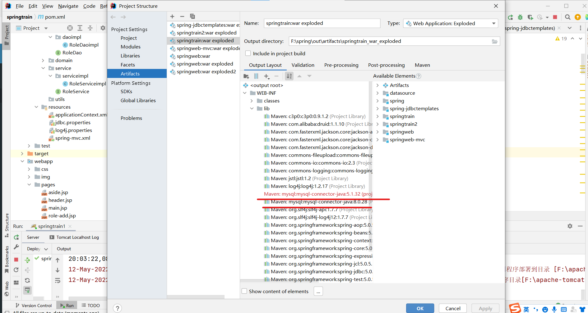Expand the datasource available element
Viewport: 588px width, 313px height.
pos(377,93)
